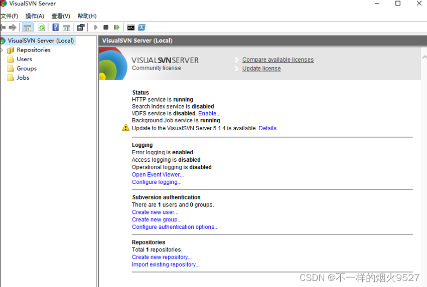Click the Back arrow toolbar icon
The height and width of the screenshot is (287, 427).
point(3,28)
